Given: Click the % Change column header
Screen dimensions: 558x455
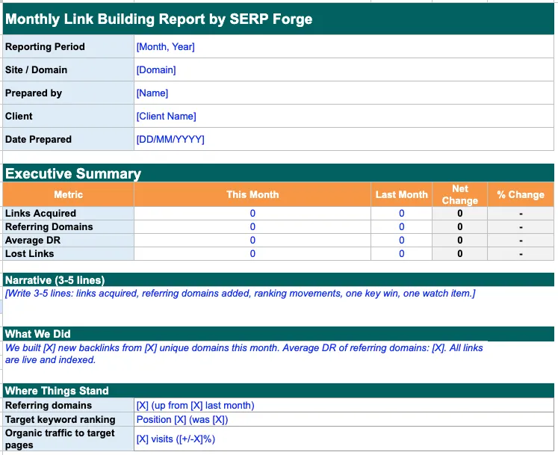Looking at the screenshot, I should coord(521,194).
